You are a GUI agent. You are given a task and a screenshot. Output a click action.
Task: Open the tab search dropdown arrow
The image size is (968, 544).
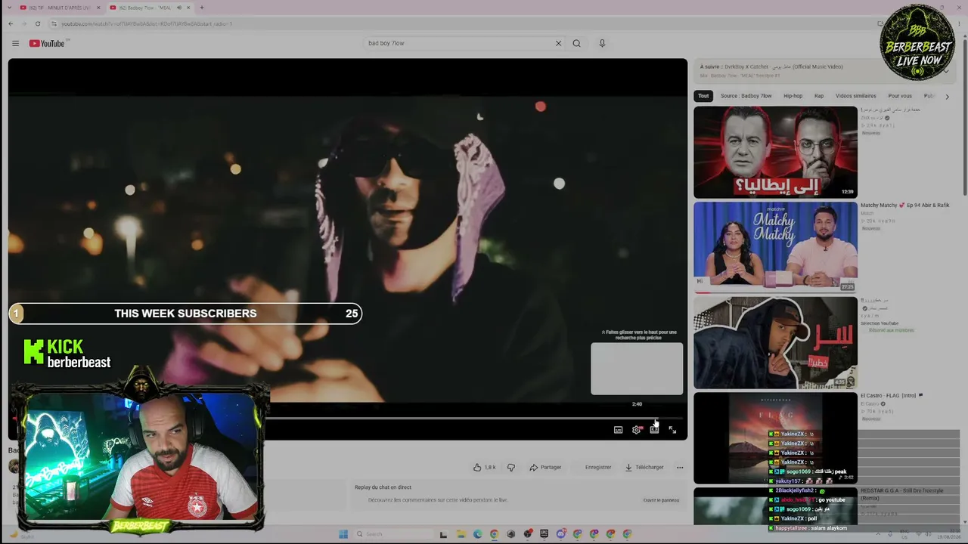click(x=10, y=8)
